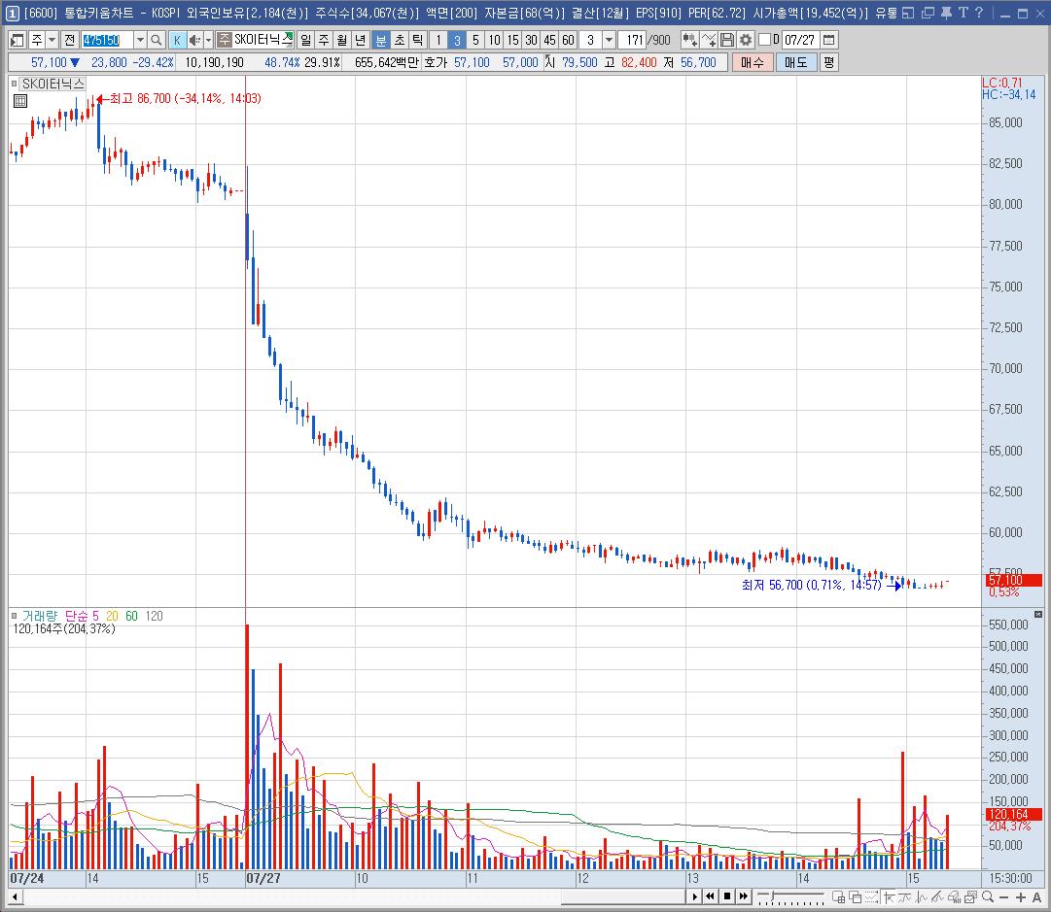Click the data table grid icon under SK이터닉스
Image resolution: width=1051 pixels, height=912 pixels.
coord(20,101)
